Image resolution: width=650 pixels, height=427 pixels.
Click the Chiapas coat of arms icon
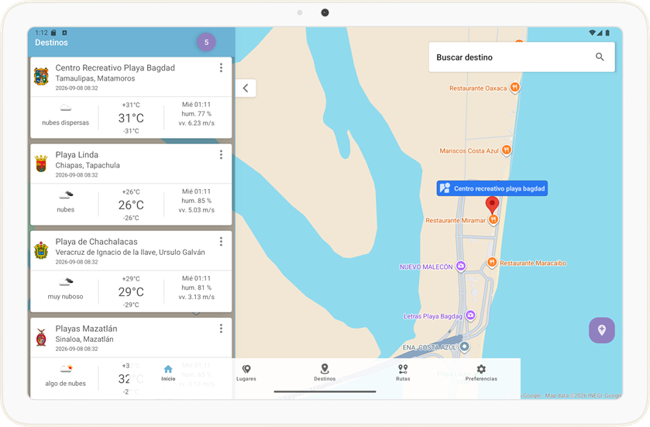pos(41,164)
